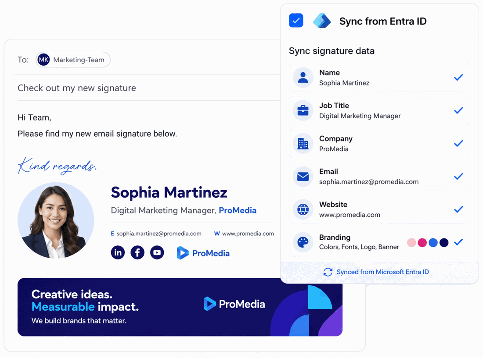Viewport: 483px width, 358px height.
Task: Click We build brands that matter tagline
Action: click(79, 321)
